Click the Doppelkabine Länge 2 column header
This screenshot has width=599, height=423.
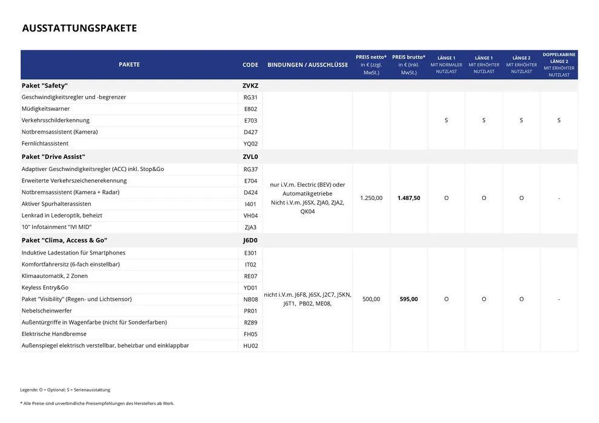pos(558,65)
